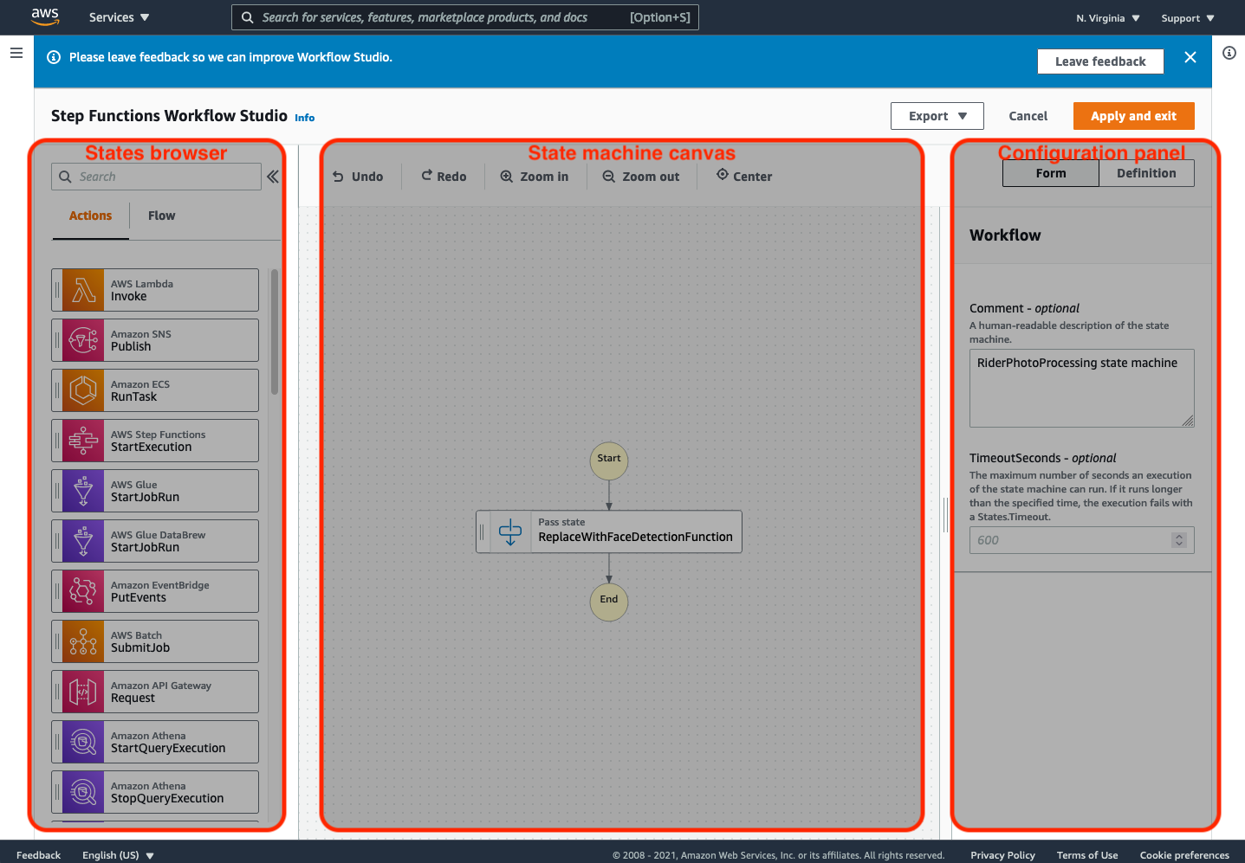This screenshot has height=863, width=1245.
Task: Click the Amazon ECS RunTask icon
Action: point(83,390)
